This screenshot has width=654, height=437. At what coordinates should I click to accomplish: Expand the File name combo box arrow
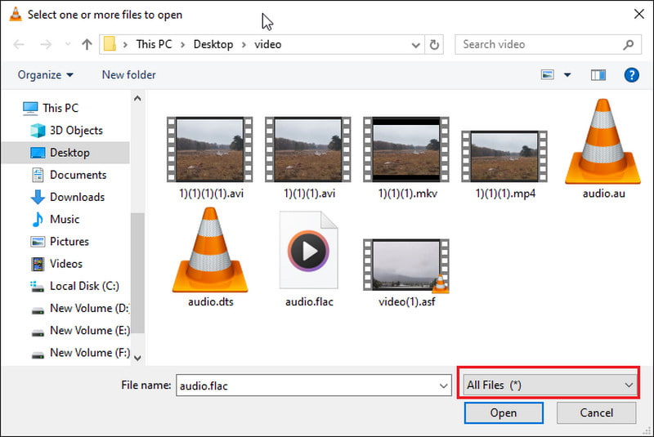coord(444,386)
